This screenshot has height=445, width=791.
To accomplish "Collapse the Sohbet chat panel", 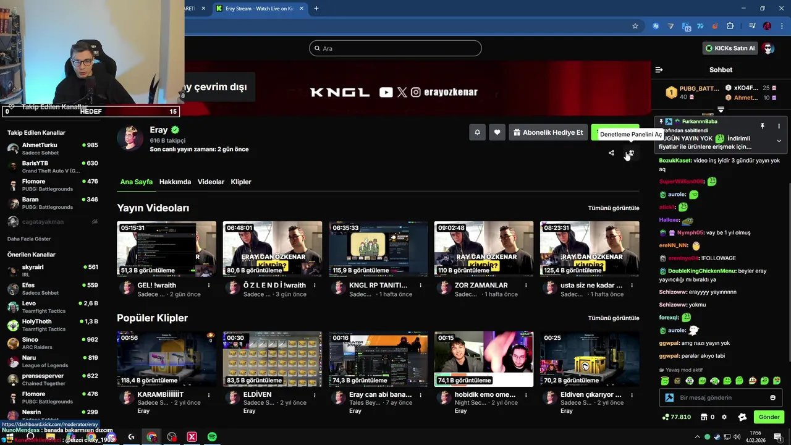I will coord(659,70).
